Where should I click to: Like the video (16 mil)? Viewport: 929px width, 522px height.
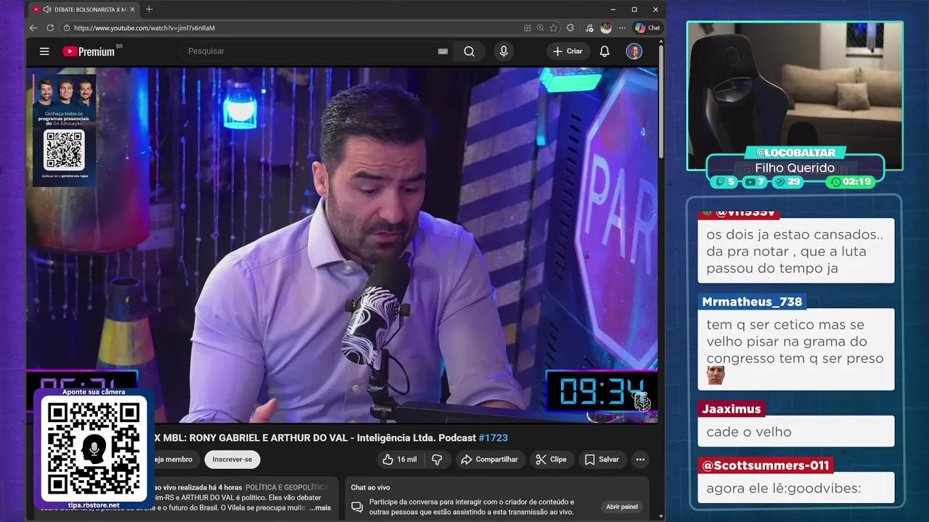click(399, 460)
